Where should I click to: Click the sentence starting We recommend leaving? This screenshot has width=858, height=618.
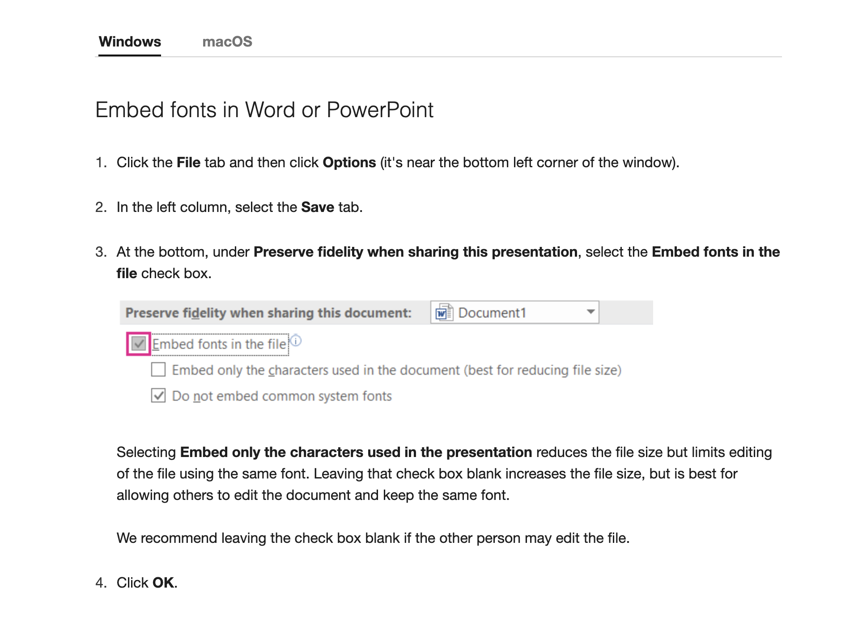coord(373,538)
